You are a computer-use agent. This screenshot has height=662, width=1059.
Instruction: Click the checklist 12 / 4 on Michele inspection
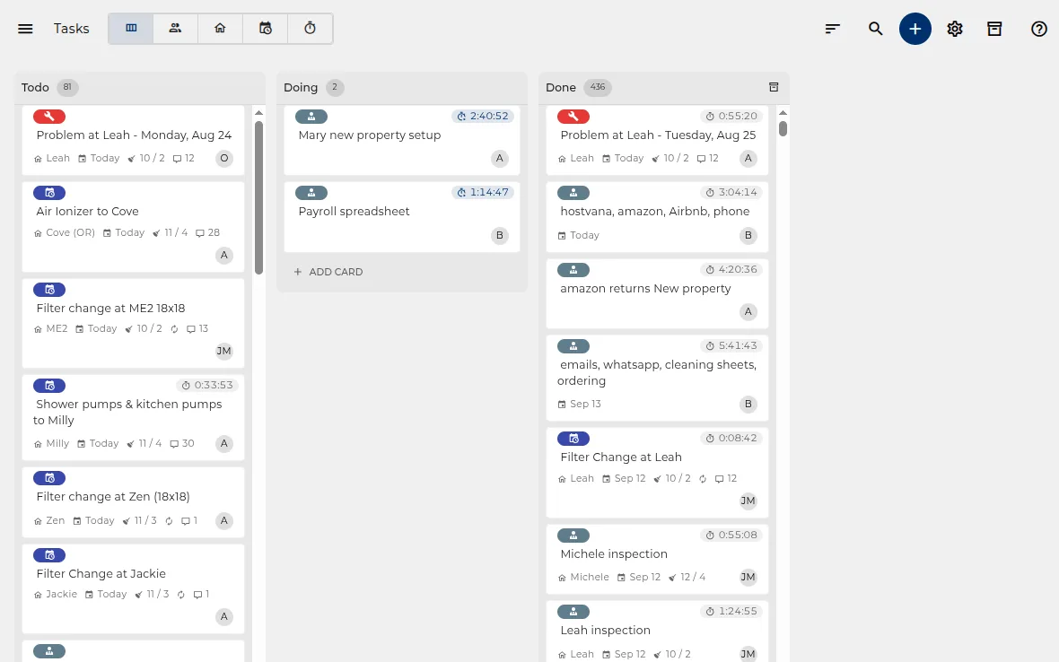(687, 577)
